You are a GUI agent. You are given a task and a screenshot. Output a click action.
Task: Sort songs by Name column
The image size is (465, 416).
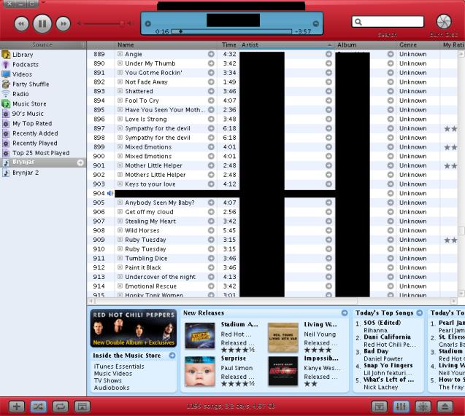click(166, 44)
